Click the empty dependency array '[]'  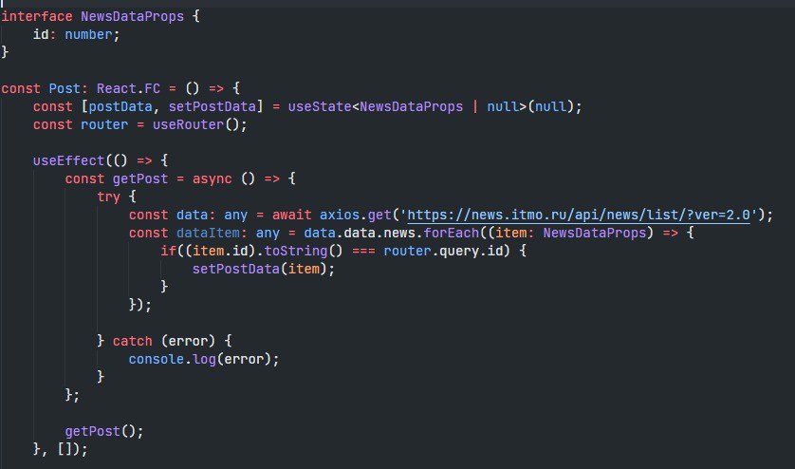[65, 449]
